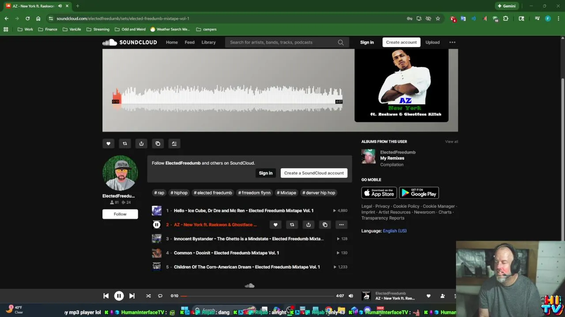
Task: Click View all albums link
Action: point(451,141)
